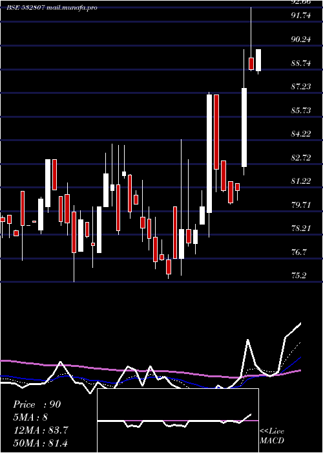Click the 81.22 price axis label
This screenshot has height=453, width=323.
[301, 181]
